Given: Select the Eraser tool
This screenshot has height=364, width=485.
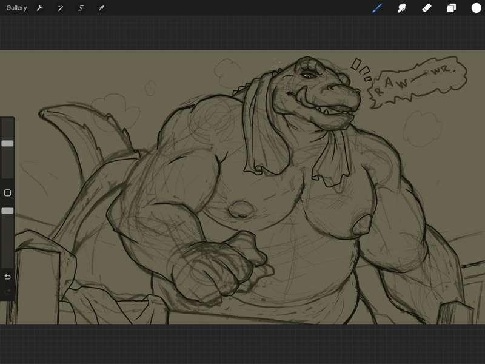Looking at the screenshot, I should [x=427, y=8].
